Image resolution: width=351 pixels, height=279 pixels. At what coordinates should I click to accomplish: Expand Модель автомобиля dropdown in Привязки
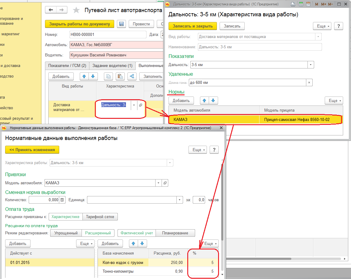click(x=159, y=183)
